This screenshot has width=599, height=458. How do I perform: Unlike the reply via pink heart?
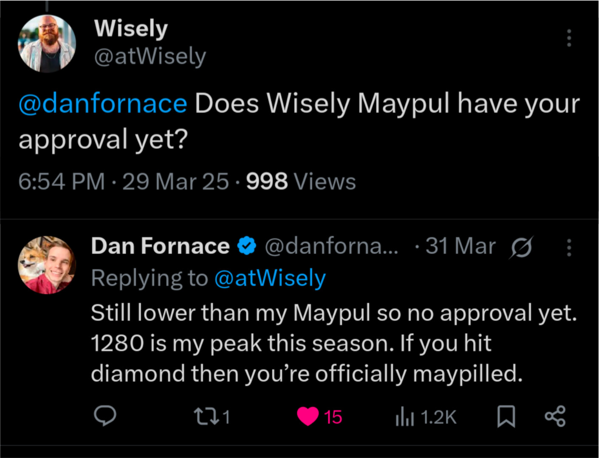point(308,416)
